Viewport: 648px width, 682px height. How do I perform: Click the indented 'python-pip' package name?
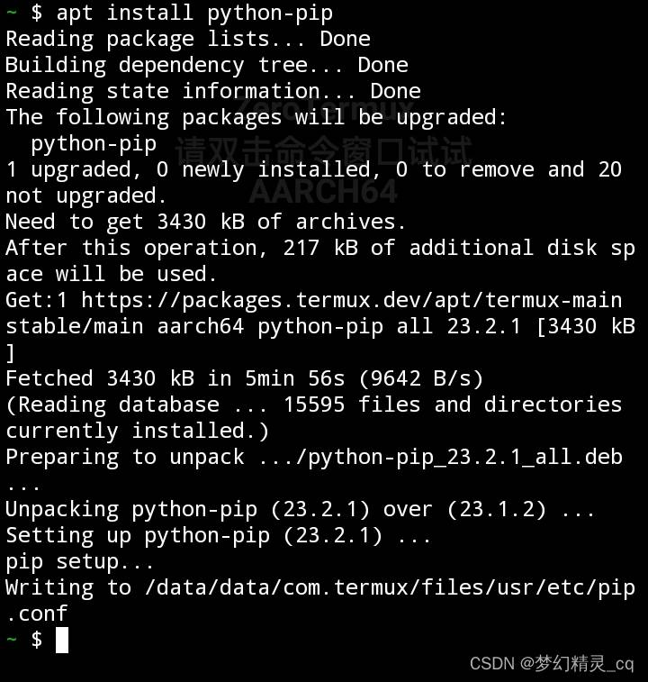[94, 144]
